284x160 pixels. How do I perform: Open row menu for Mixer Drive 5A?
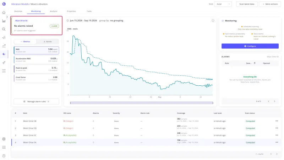click(x=277, y=143)
